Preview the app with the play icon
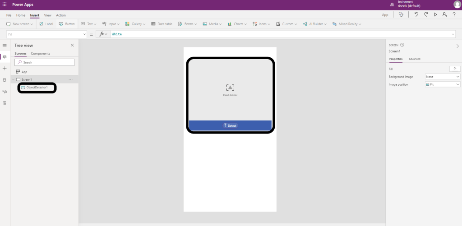The image size is (462, 226). (435, 15)
